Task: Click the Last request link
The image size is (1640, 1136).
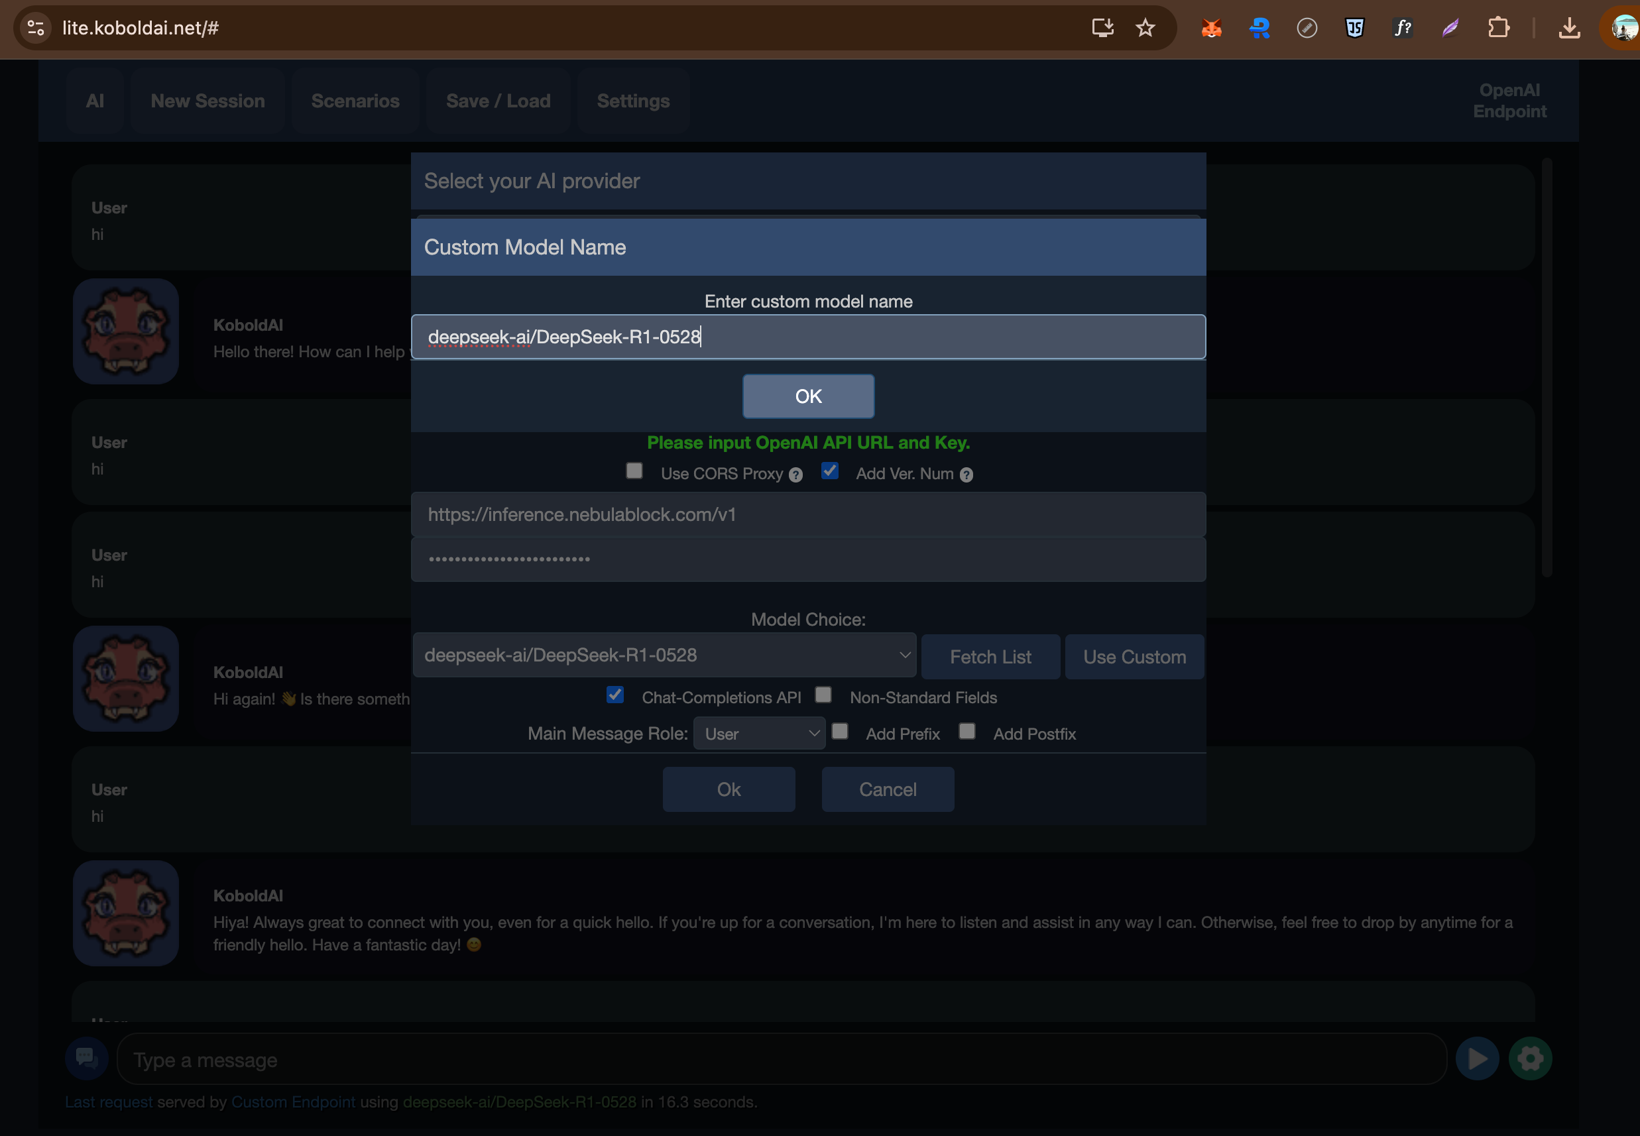Action: pos(109,1102)
